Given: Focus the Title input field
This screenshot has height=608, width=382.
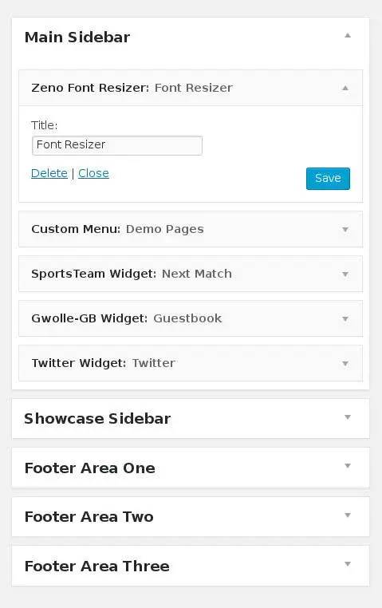Looking at the screenshot, I should tap(117, 145).
